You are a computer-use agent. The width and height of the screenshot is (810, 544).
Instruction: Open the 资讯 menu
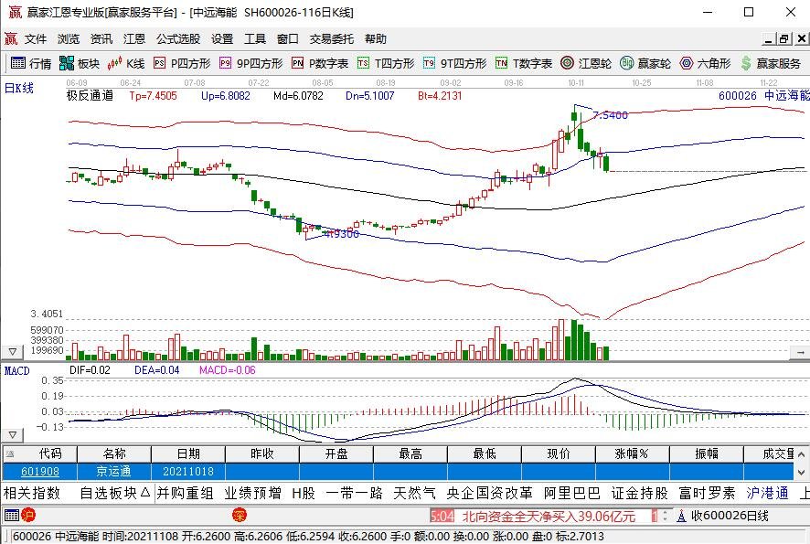pyautogui.click(x=101, y=38)
